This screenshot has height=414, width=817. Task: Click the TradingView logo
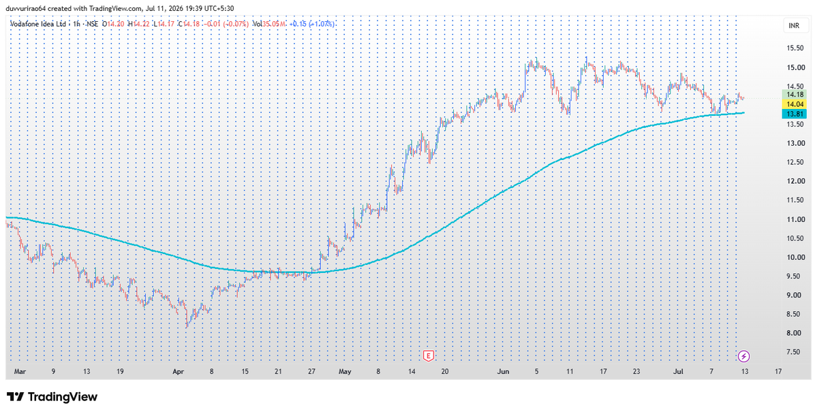(x=52, y=397)
